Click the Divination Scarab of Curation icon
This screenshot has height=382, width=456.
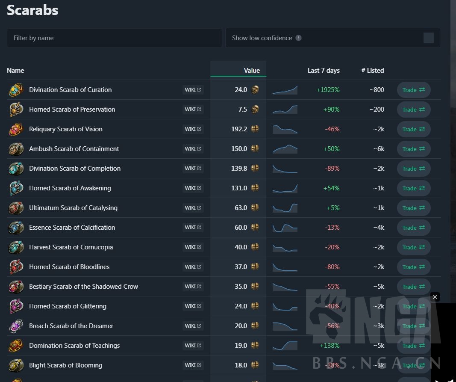tap(16, 90)
